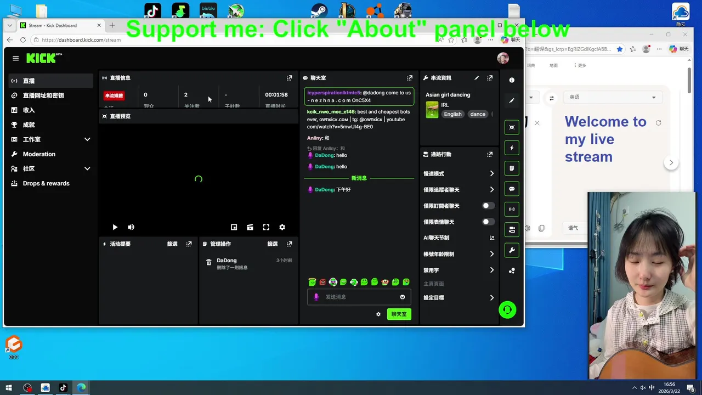Make the stream preview fullscreen
Image resolution: width=702 pixels, height=395 pixels.
point(266,227)
